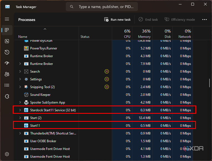Click the suspended status icon for Settings
This screenshot has height=161, width=212.
click(107, 79)
